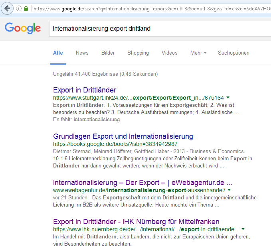Expand the ewebagentur.de result options arrow

coord(229,190)
